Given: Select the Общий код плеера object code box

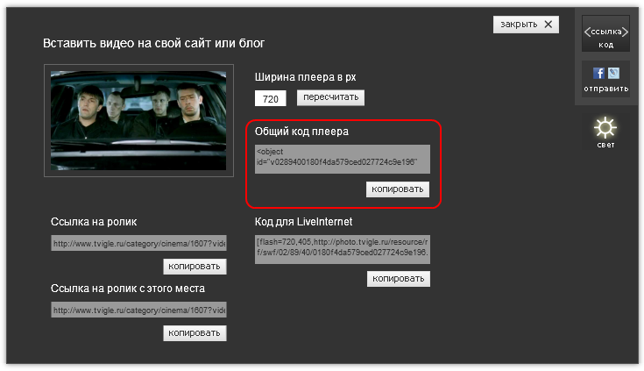Looking at the screenshot, I should point(343,158).
